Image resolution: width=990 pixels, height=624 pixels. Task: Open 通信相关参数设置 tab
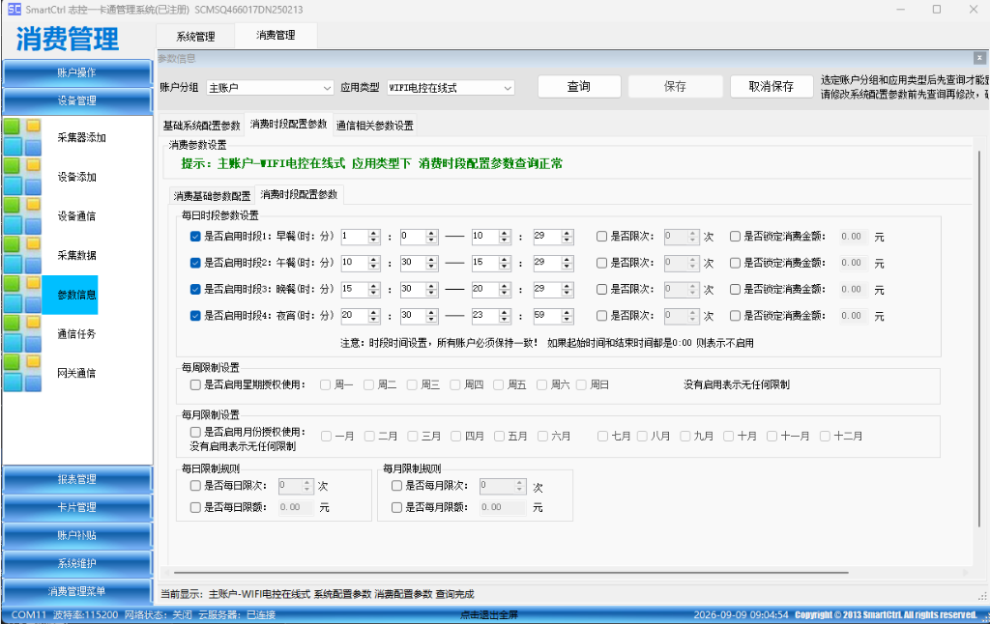coord(375,126)
